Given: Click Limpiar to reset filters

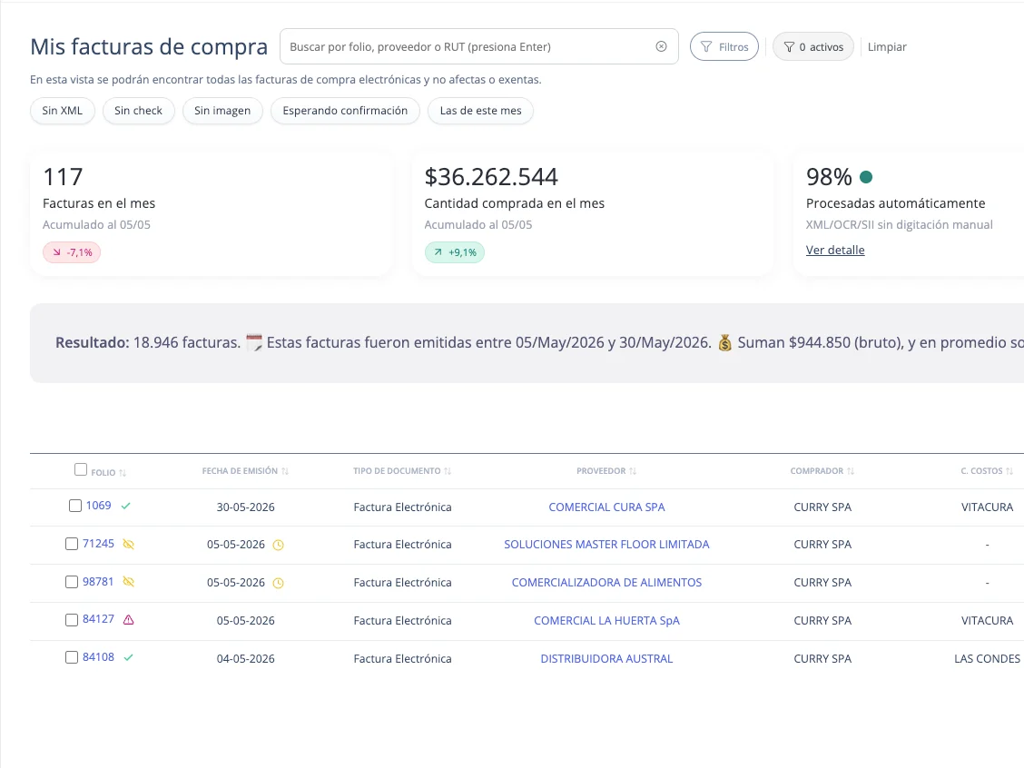Looking at the screenshot, I should [x=887, y=47].
